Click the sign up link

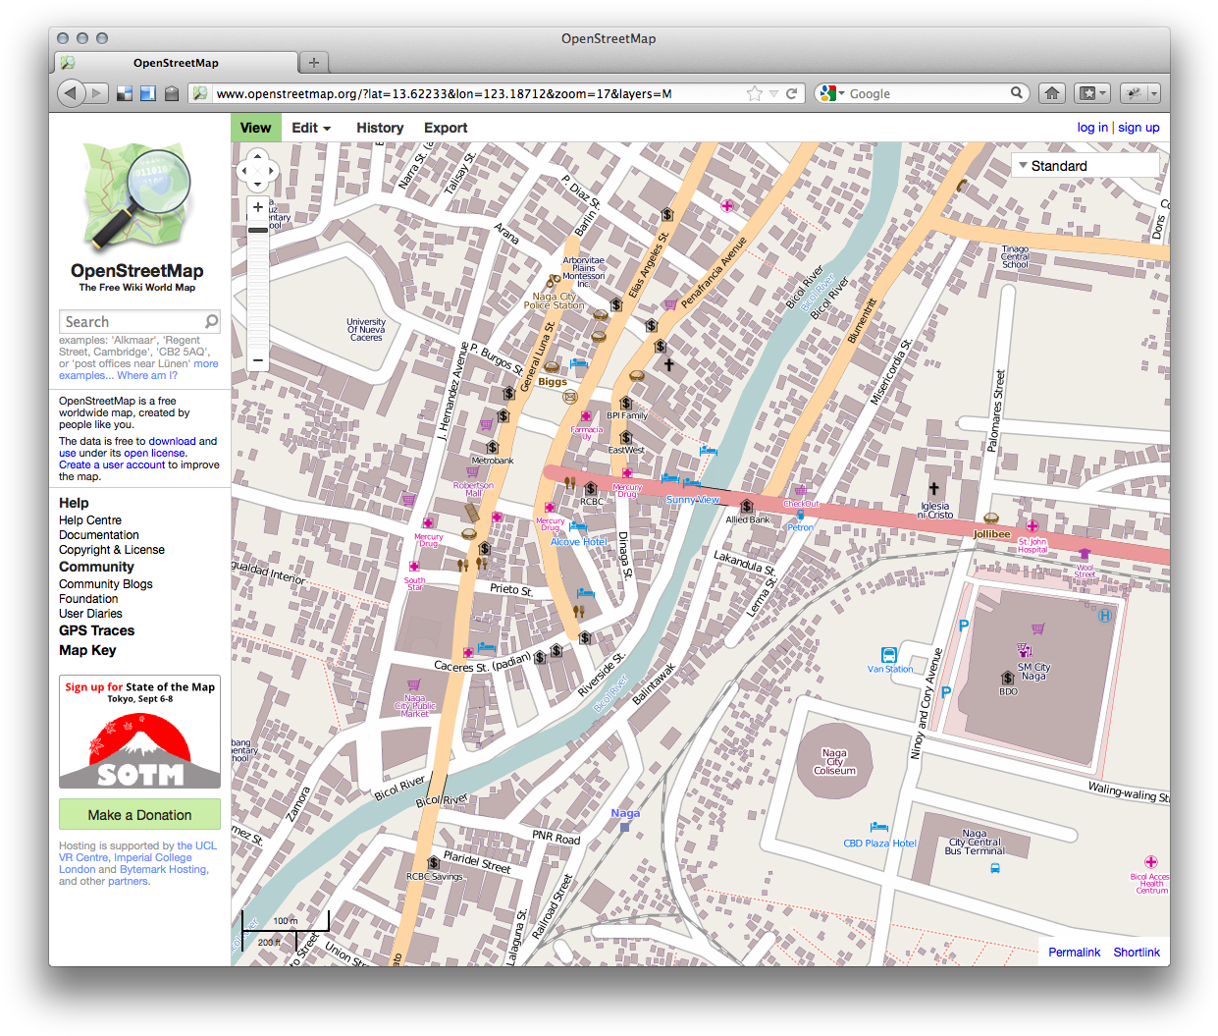[x=1139, y=127]
